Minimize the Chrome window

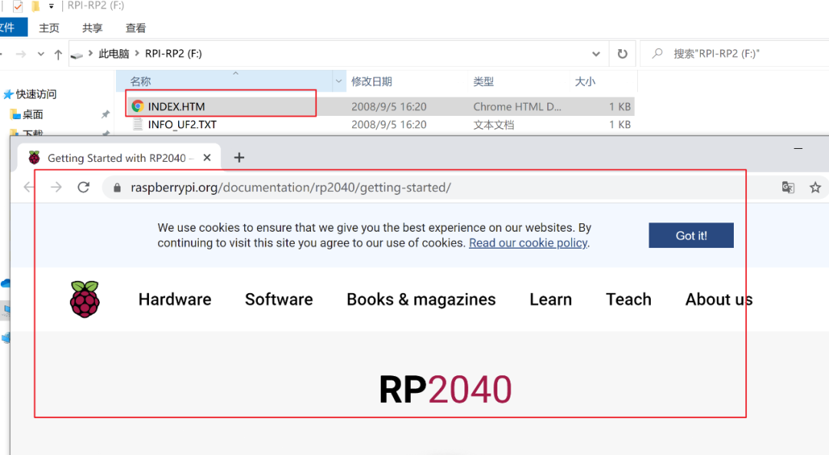798,149
